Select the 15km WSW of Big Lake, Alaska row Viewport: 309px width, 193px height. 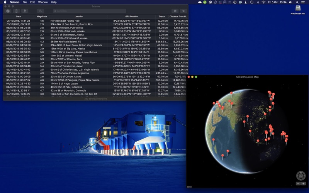(x=95, y=49)
